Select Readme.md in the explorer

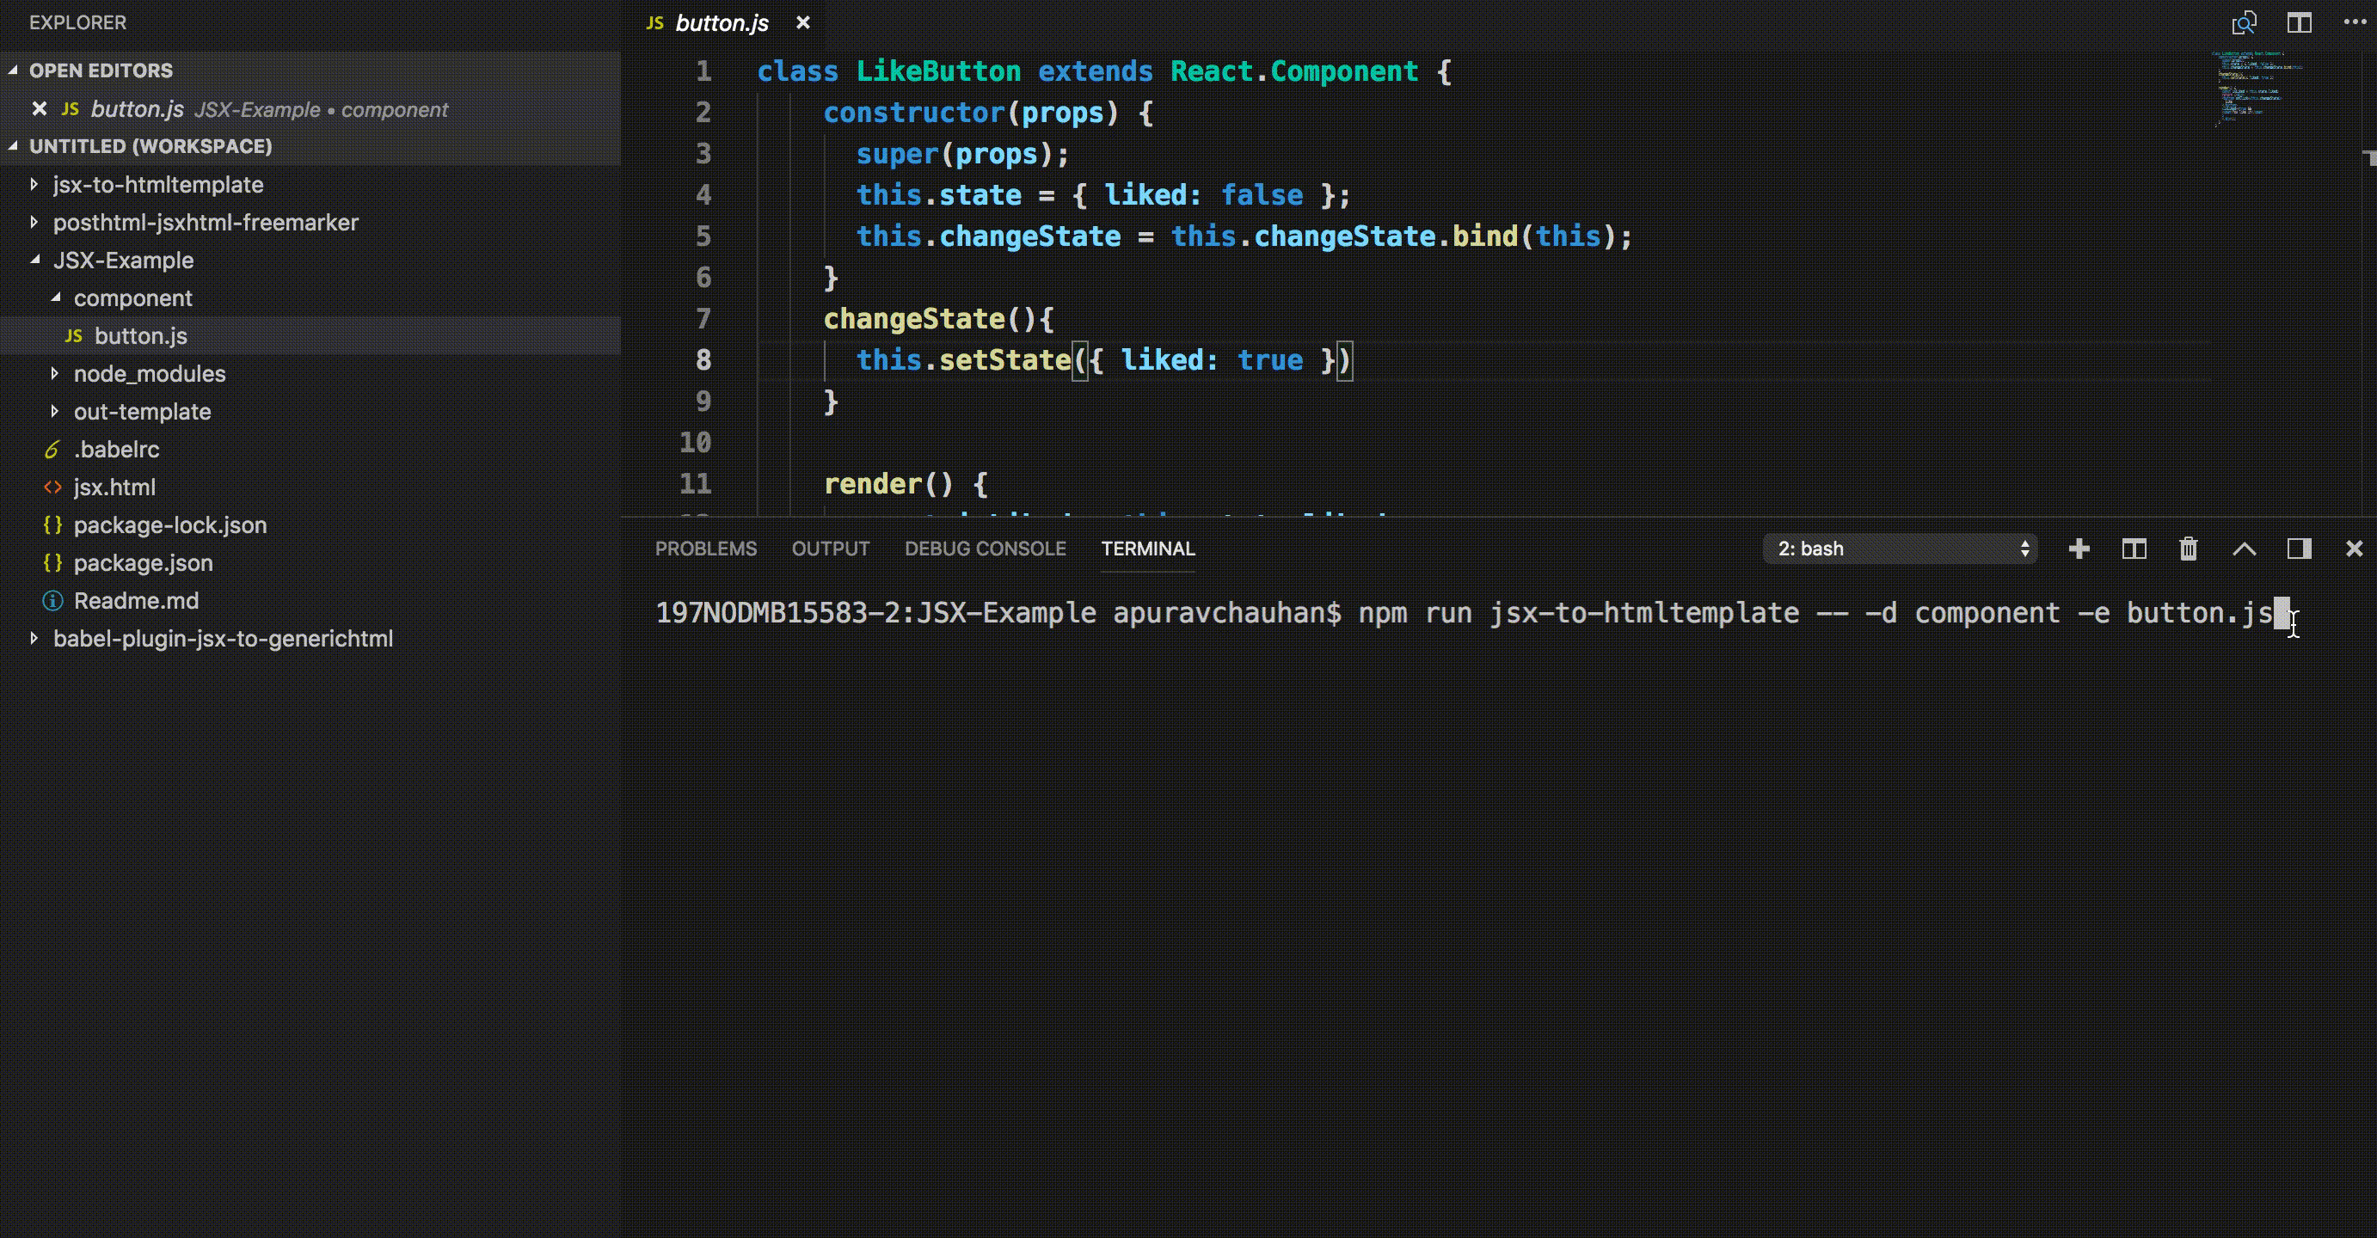[x=137, y=601]
